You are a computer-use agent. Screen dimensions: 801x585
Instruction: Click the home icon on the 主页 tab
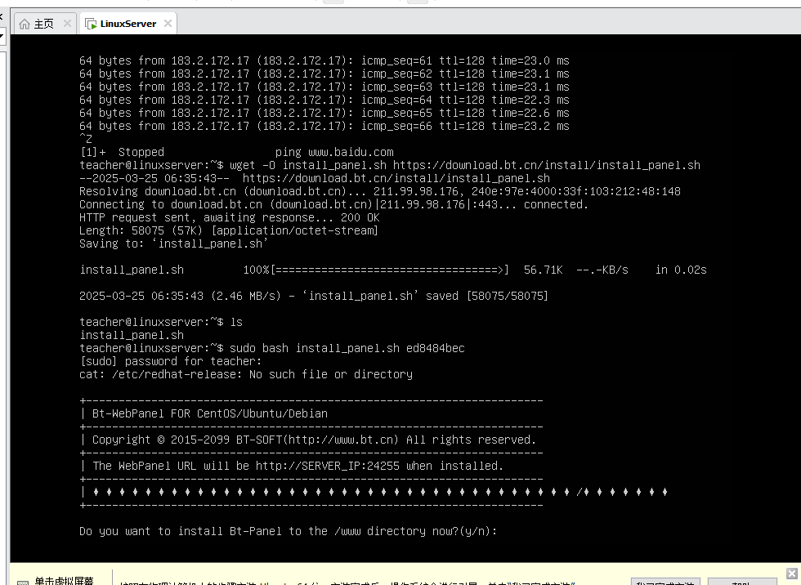pos(25,24)
